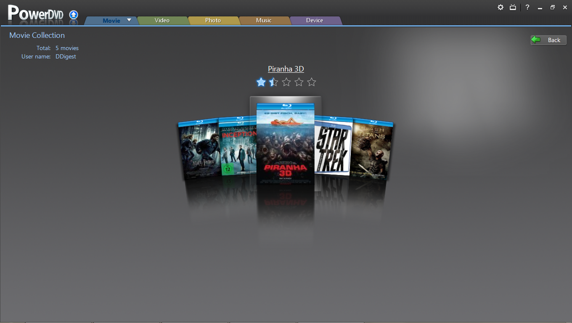This screenshot has height=323, width=572.
Task: Select the Star Trek cover
Action: 334,147
